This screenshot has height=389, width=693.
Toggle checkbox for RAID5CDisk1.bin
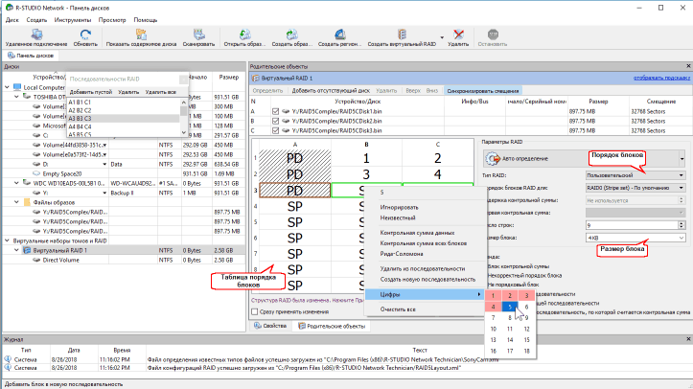[x=276, y=111]
